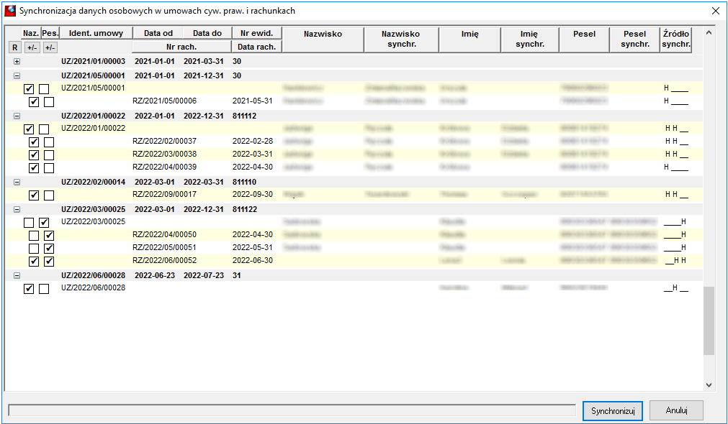The height and width of the screenshot is (424, 728).
Task: Uncheck Pes. for UZ/2022/03/00025 contract row
Action: (x=44, y=223)
